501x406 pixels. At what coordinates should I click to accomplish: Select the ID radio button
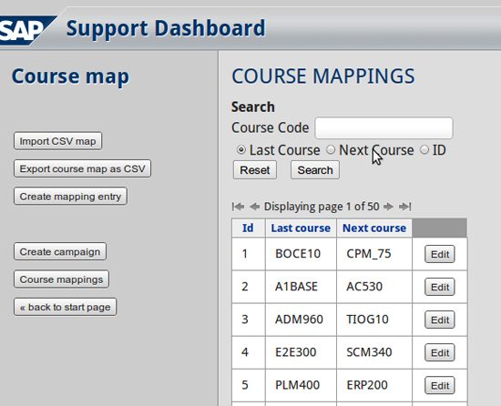click(424, 149)
